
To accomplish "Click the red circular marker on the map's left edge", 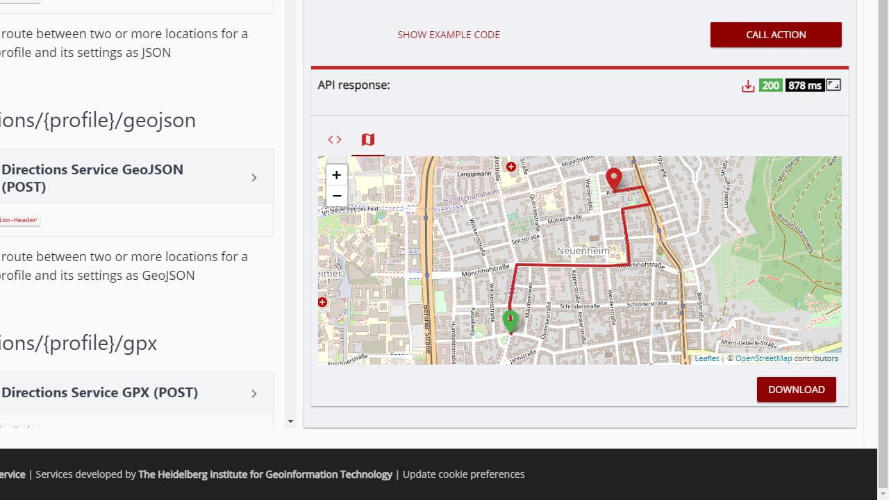I will tap(322, 302).
